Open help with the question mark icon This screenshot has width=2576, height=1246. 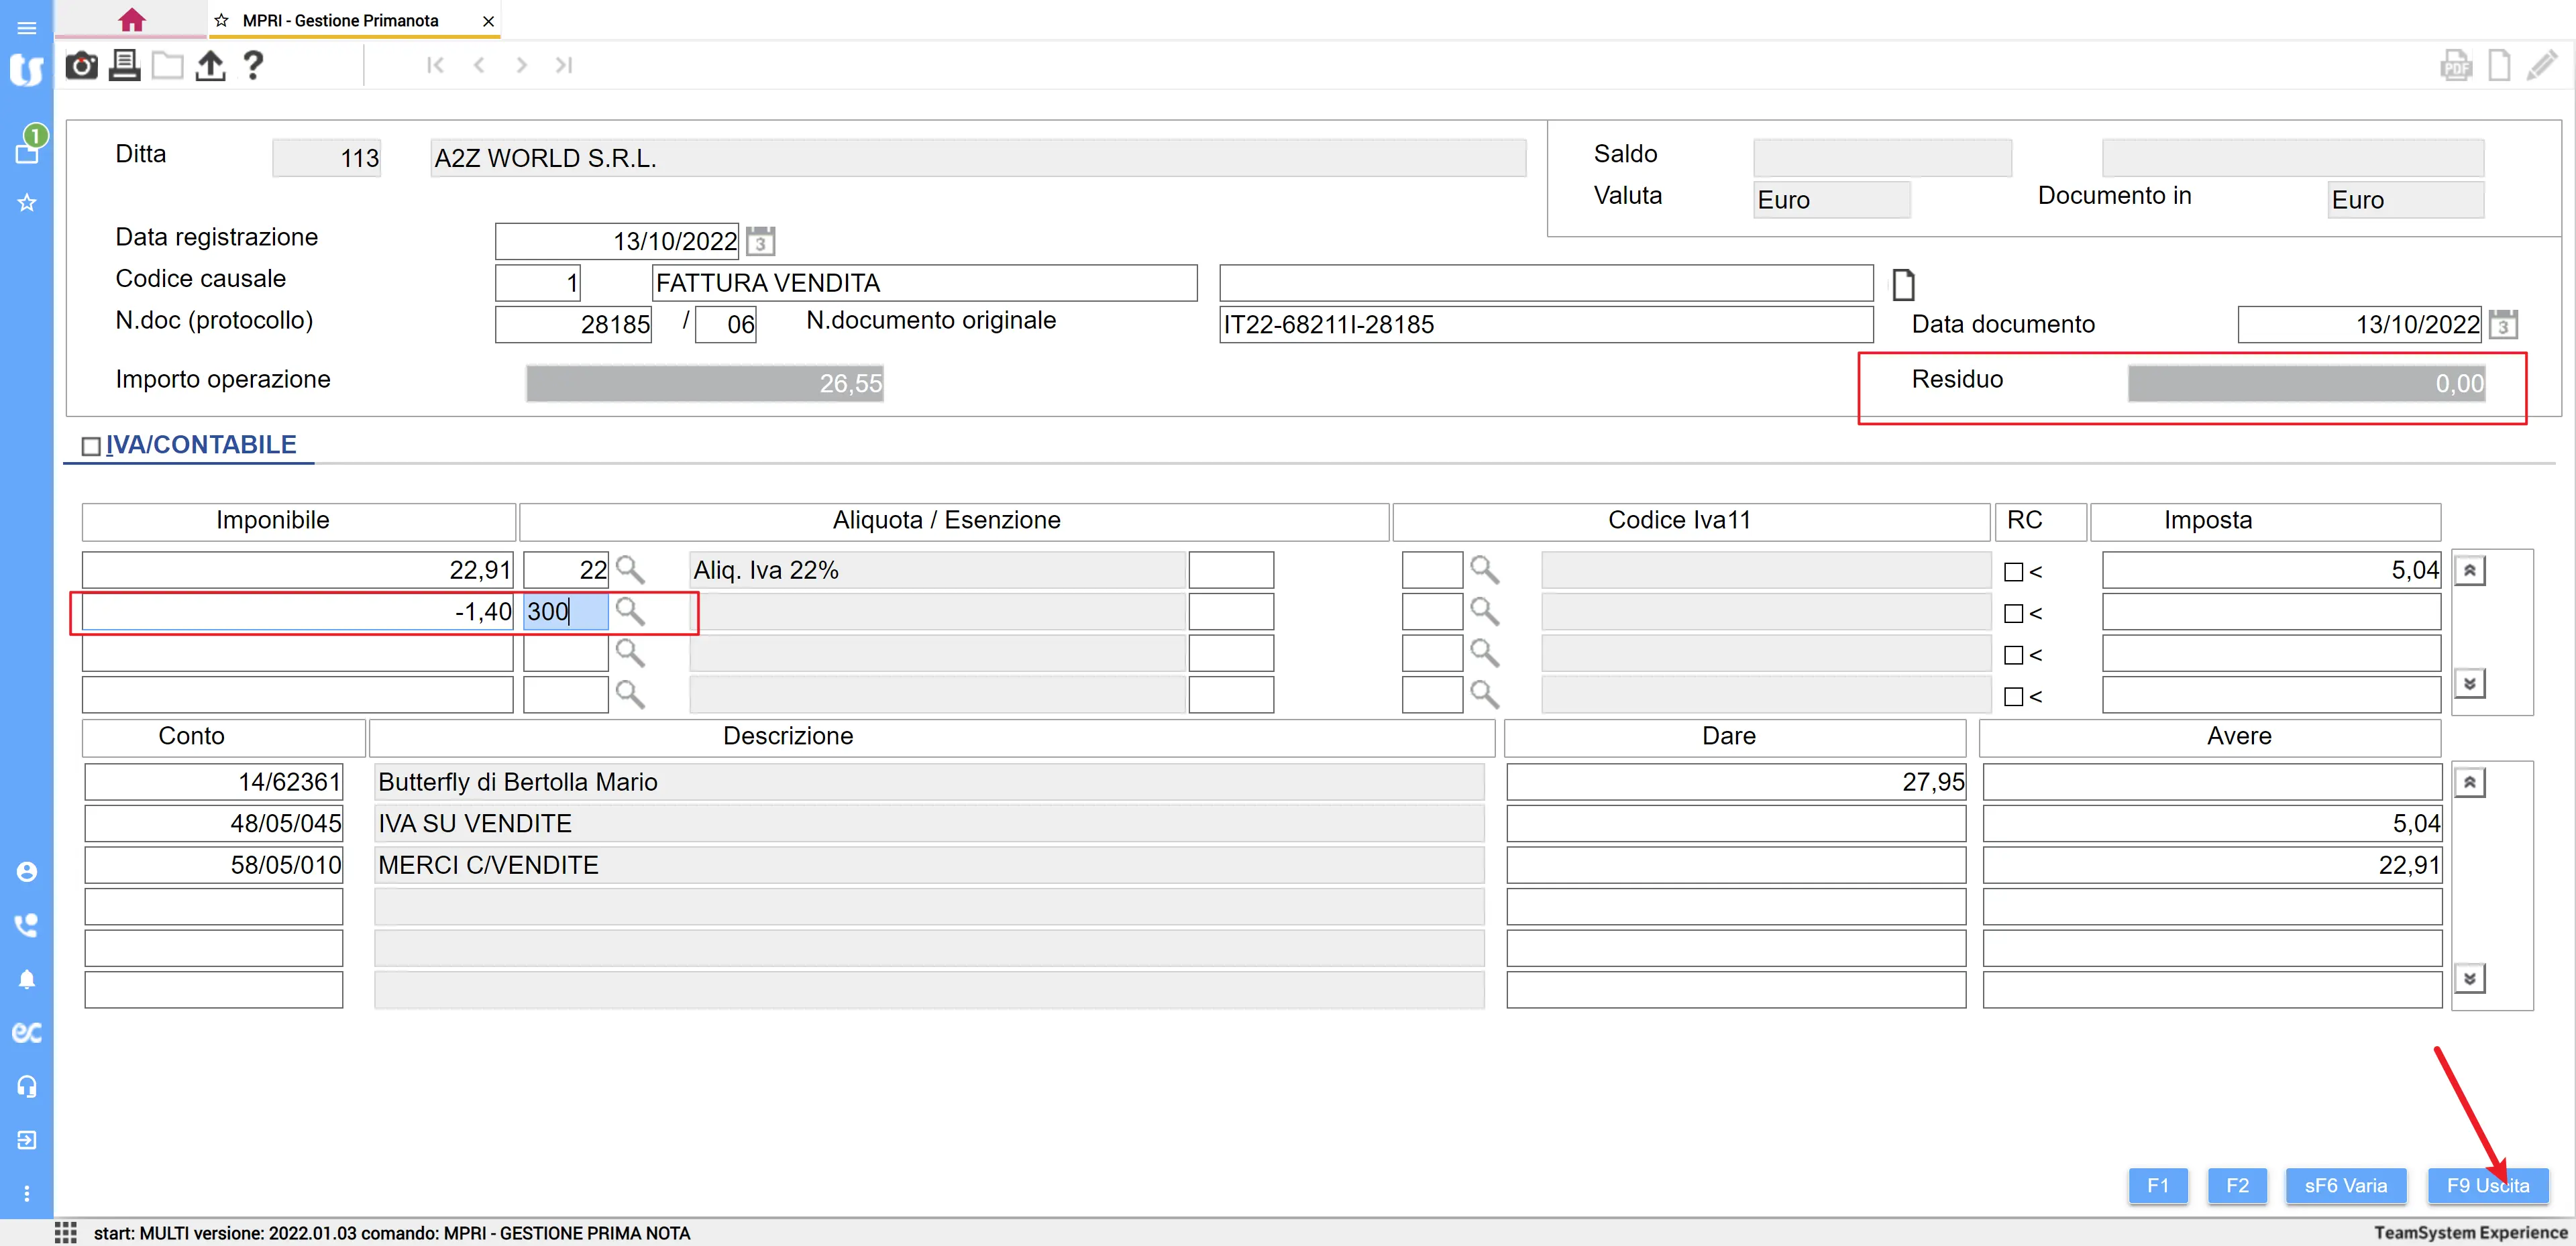tap(253, 66)
